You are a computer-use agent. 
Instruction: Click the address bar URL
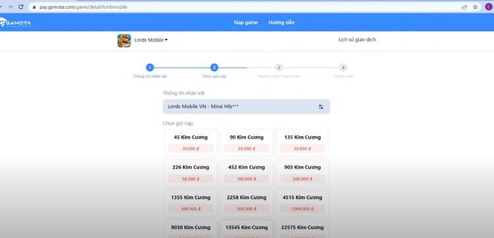83,7
